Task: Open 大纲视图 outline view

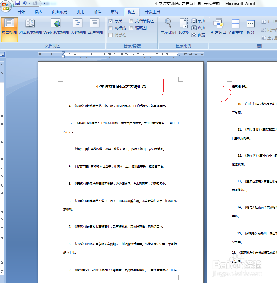Action: pyautogui.click(x=78, y=27)
